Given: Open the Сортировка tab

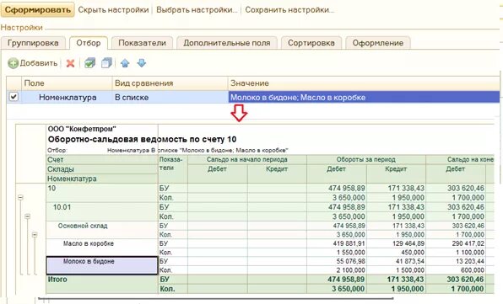Looking at the screenshot, I should [311, 43].
